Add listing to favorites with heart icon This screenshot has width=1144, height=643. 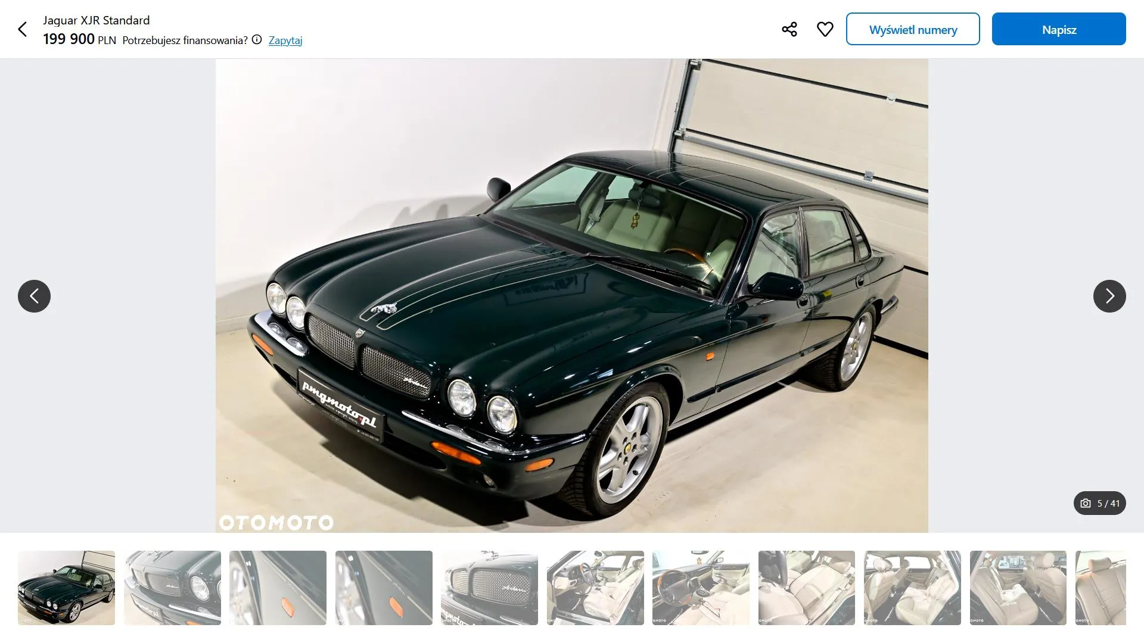pyautogui.click(x=825, y=29)
